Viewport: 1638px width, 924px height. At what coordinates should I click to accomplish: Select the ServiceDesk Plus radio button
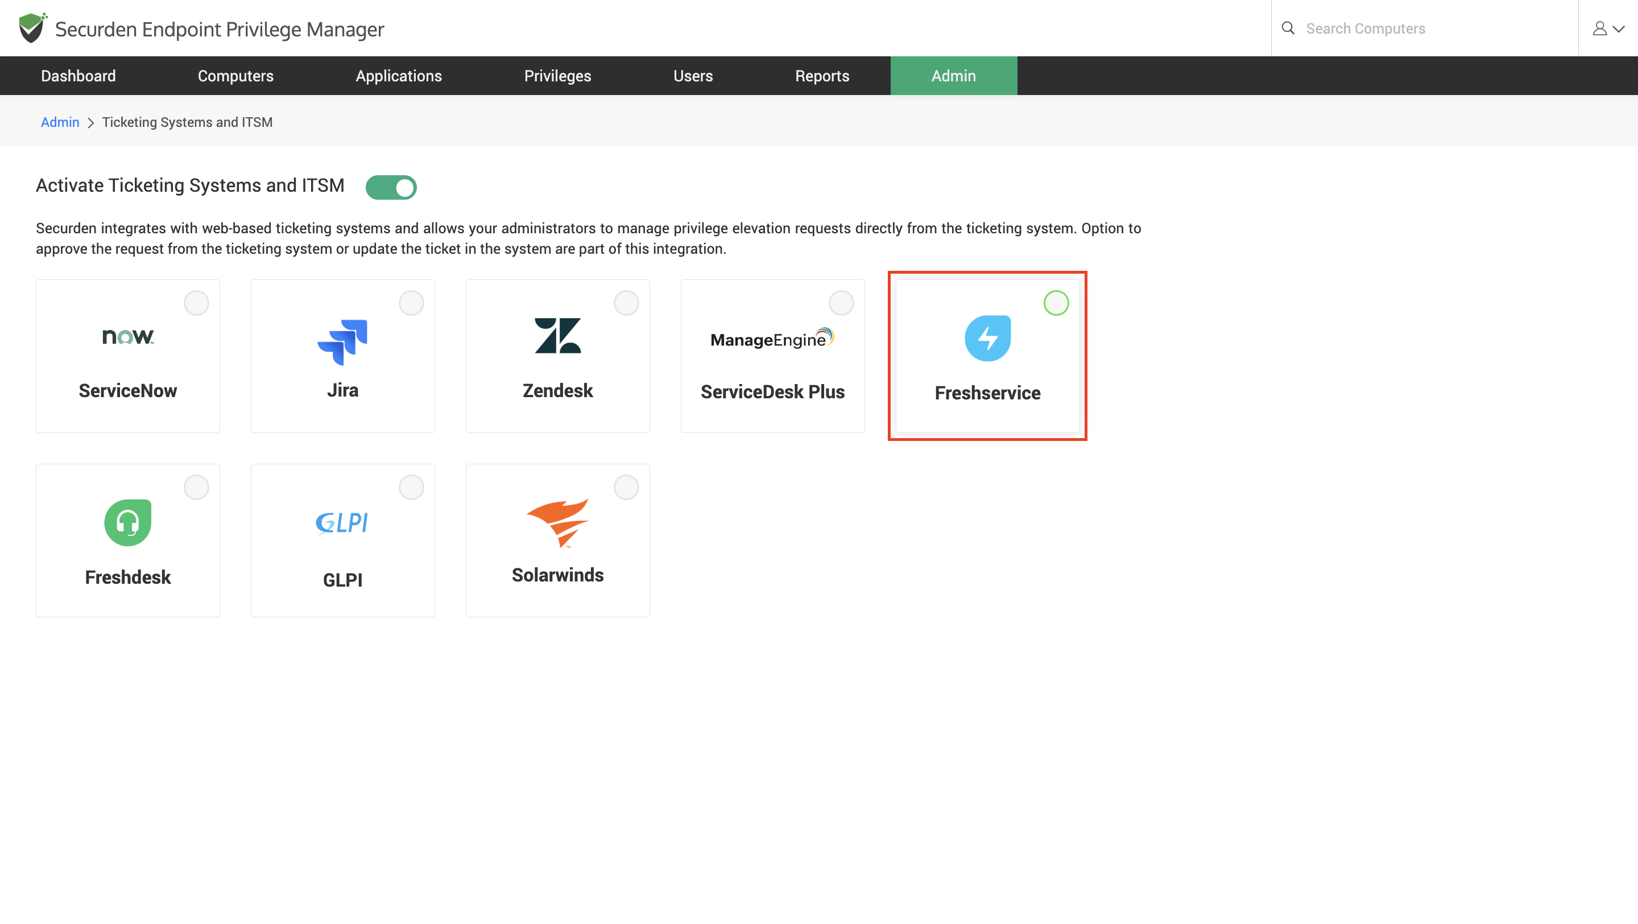841,303
